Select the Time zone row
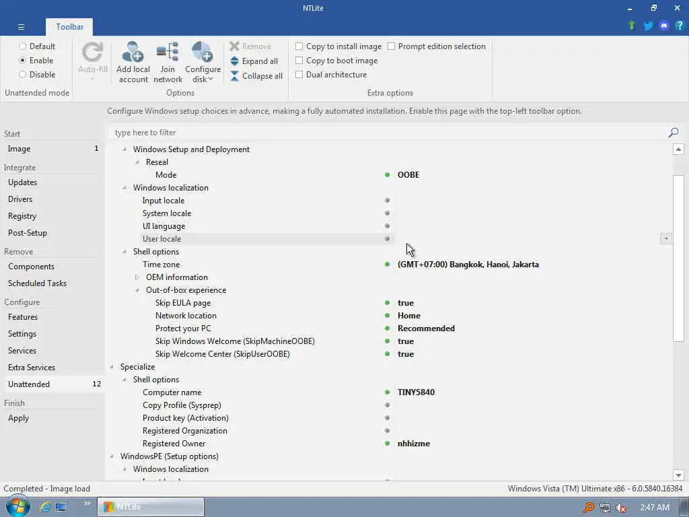 coord(389,265)
